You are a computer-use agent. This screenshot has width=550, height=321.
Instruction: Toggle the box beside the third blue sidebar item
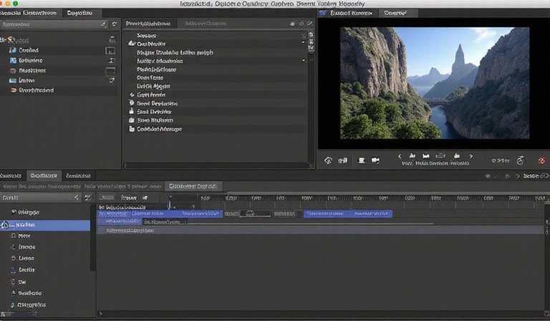click(x=110, y=71)
